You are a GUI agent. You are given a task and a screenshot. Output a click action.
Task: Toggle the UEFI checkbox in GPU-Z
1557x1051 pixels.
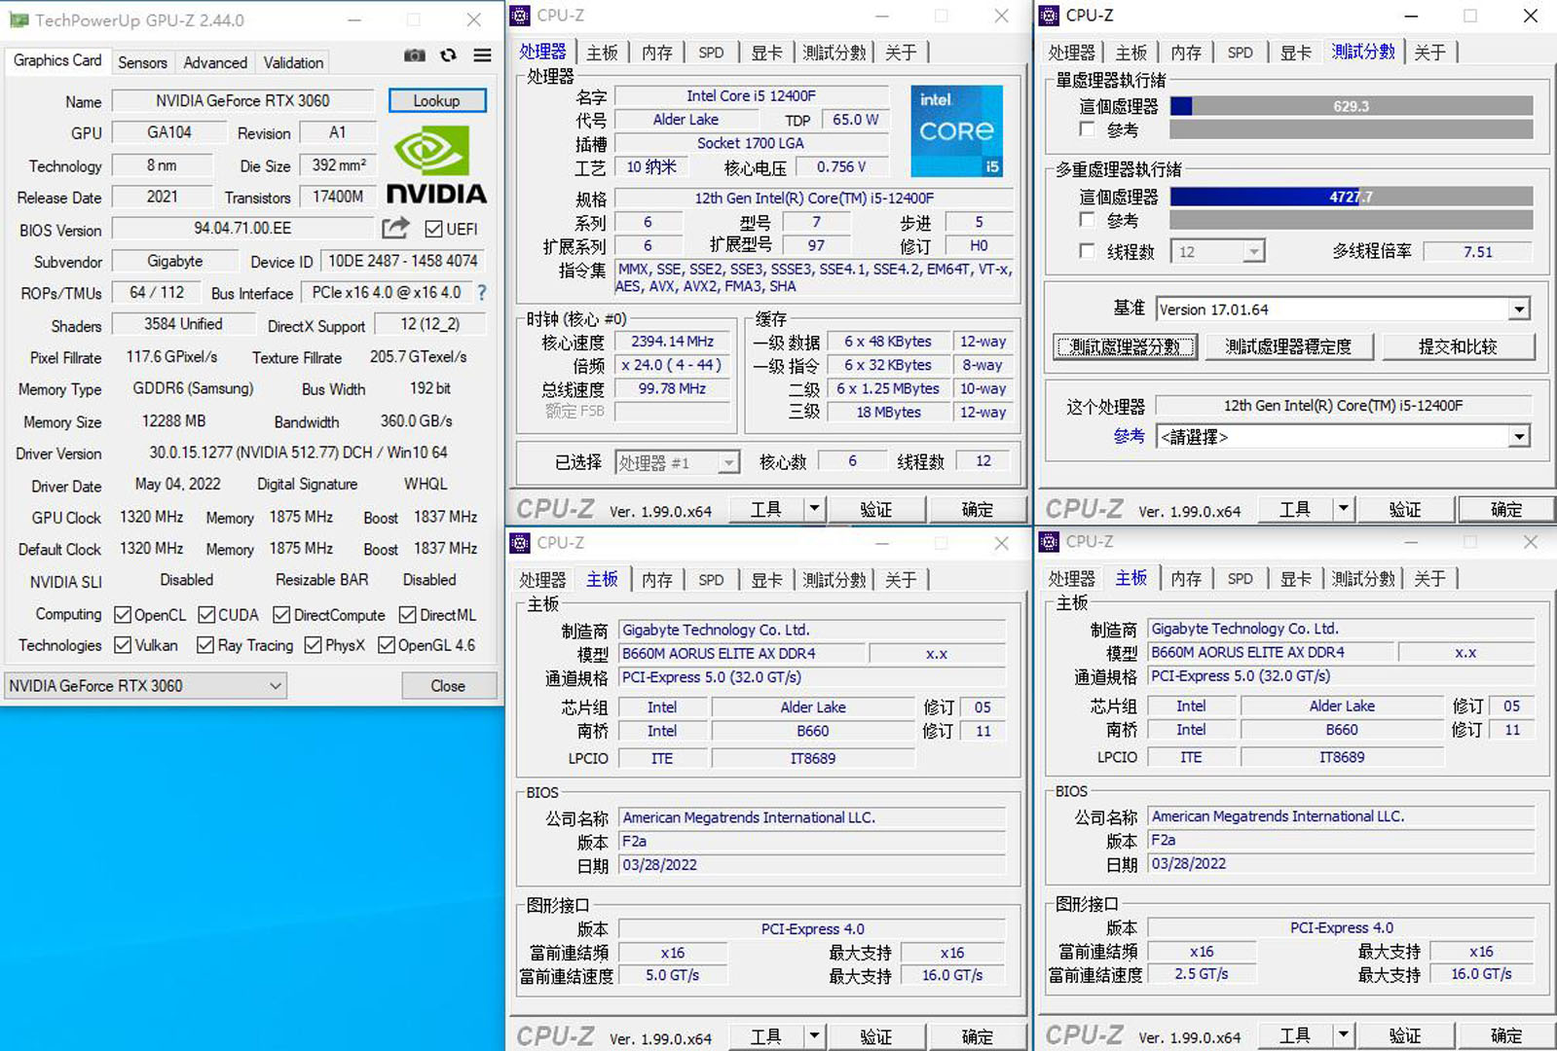coord(434,229)
